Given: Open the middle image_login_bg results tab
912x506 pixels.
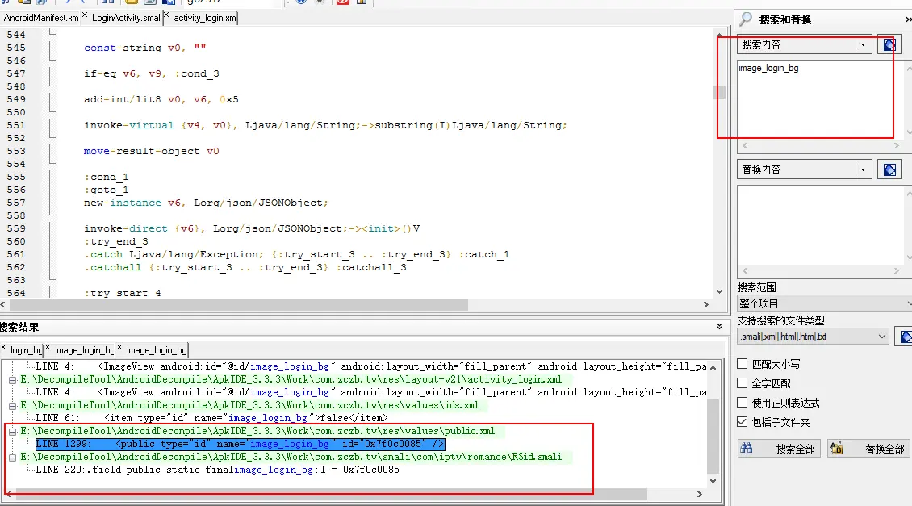Looking at the screenshot, I should pos(84,350).
